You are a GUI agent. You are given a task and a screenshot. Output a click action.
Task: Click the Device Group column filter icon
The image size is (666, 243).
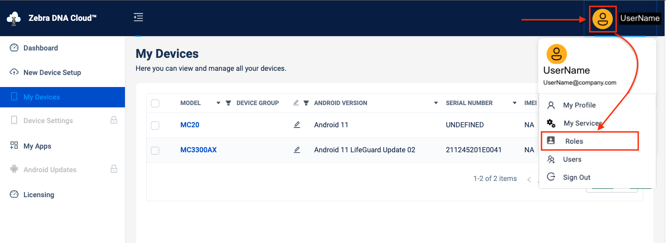[306, 103]
